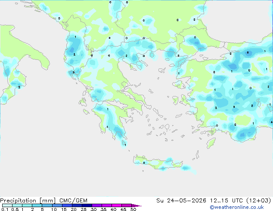Click the 15–20 mm legend swatch
Image resolution: width=273 pixels, height=211 pixels.
67,205
